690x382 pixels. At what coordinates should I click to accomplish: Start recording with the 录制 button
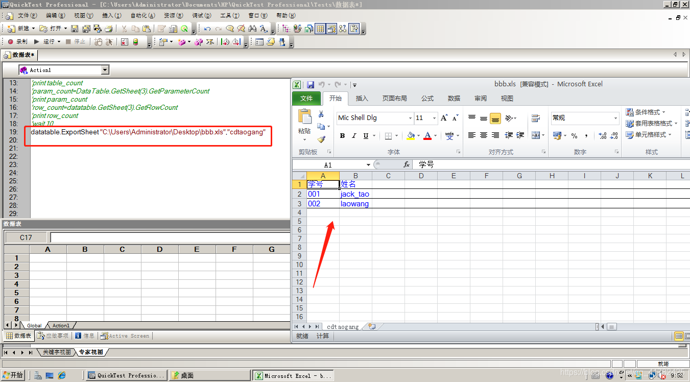17,42
